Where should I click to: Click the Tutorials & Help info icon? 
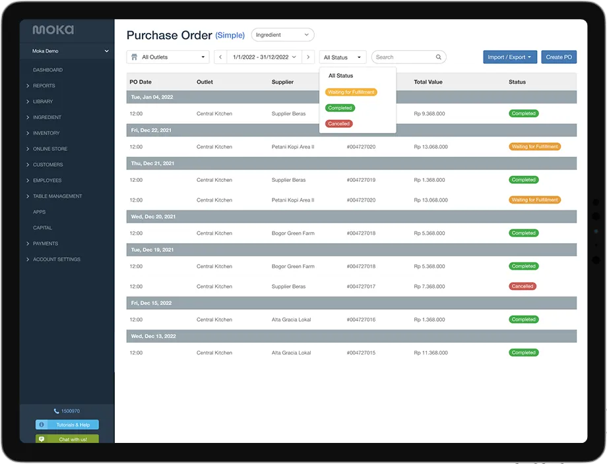[42, 425]
